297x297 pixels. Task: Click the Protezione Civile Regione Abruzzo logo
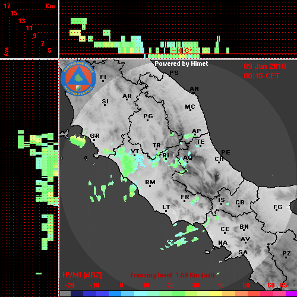coord(78,79)
